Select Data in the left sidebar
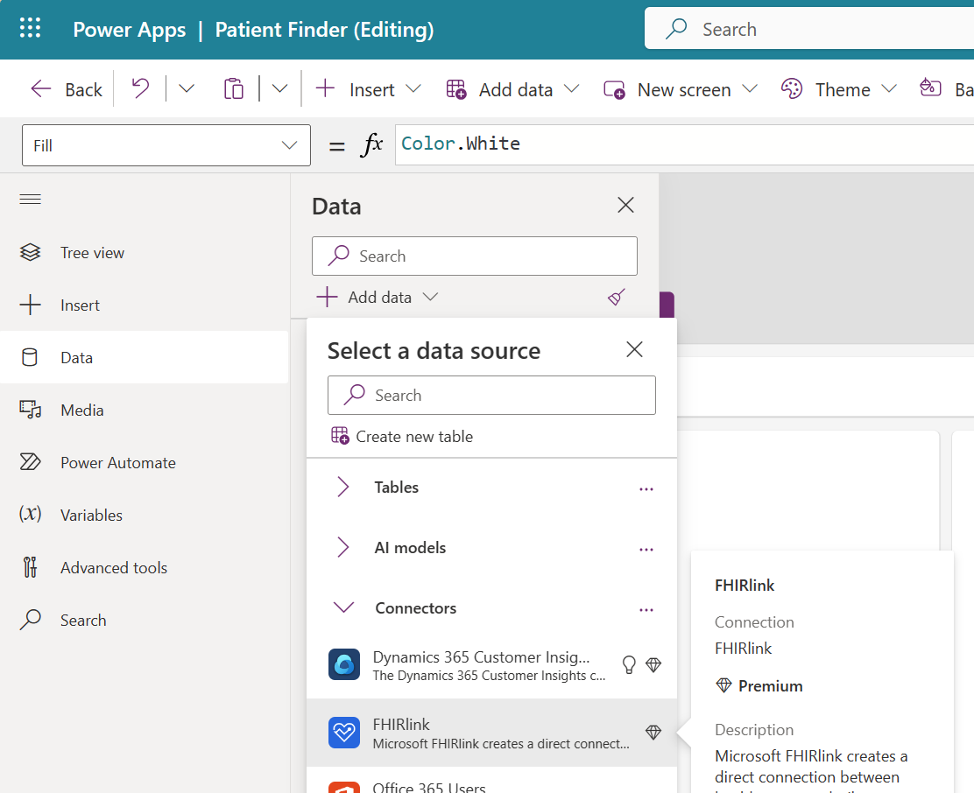The image size is (974, 793). [x=145, y=357]
